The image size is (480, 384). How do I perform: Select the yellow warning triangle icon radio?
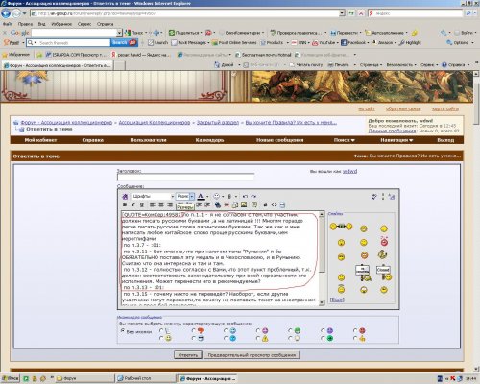258,338
